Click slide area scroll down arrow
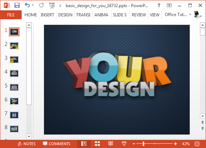The height and width of the screenshot is (148, 206). (x=202, y=116)
